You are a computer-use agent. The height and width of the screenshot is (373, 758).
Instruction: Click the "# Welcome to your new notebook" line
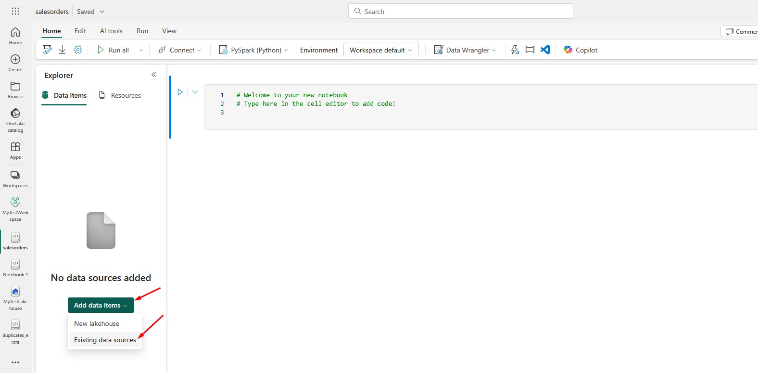[x=292, y=95]
